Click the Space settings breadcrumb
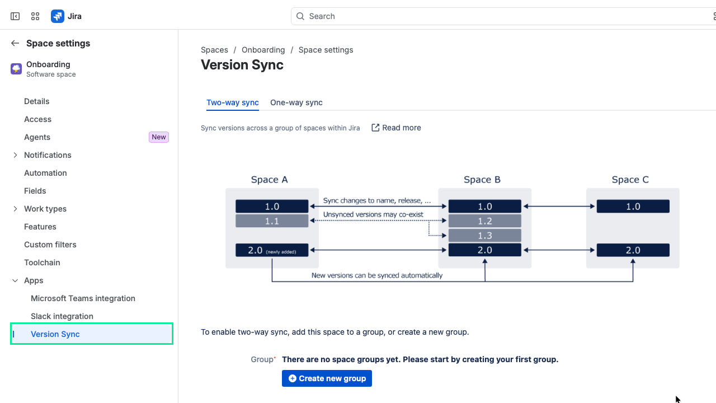This screenshot has width=716, height=403. click(326, 50)
